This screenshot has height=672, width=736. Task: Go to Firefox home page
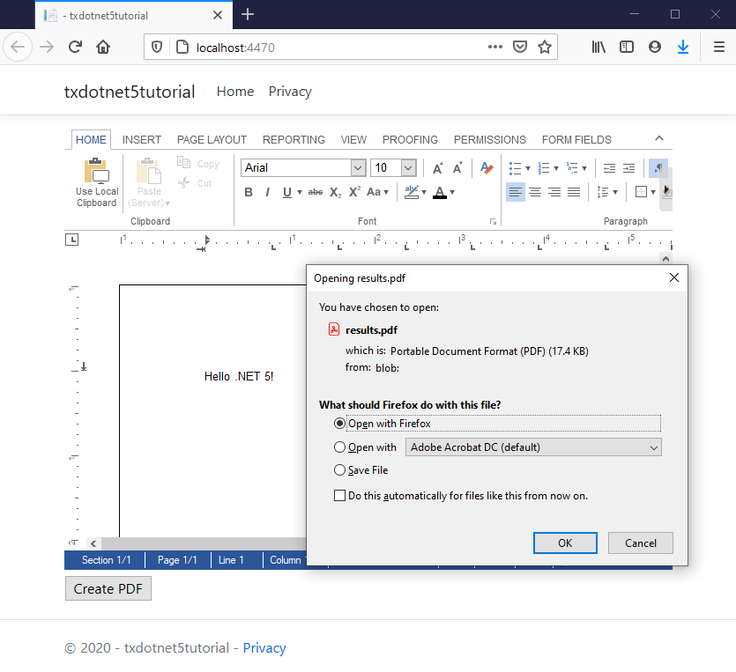(103, 47)
